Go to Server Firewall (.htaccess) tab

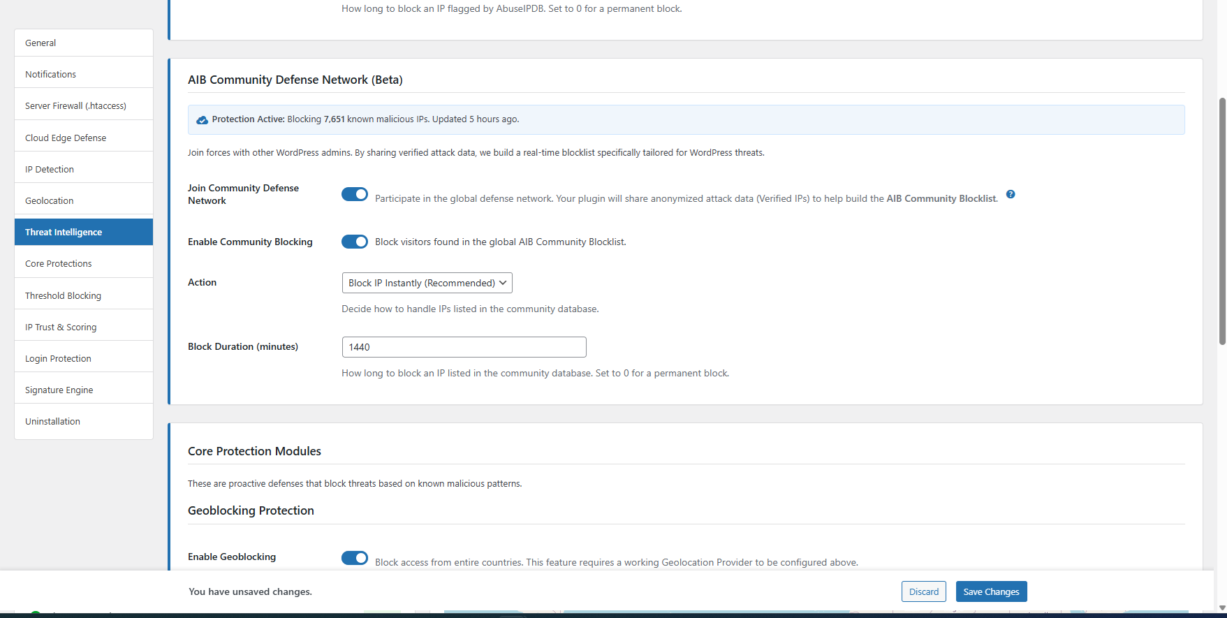(84, 105)
